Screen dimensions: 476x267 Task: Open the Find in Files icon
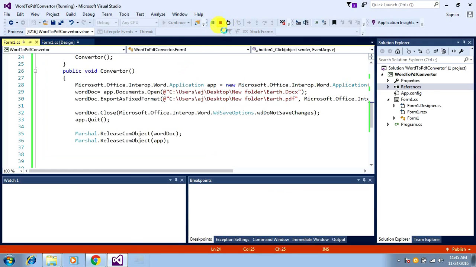[x=197, y=23]
